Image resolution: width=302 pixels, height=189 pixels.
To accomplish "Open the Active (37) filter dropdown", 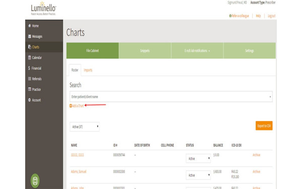I will coord(85,127).
